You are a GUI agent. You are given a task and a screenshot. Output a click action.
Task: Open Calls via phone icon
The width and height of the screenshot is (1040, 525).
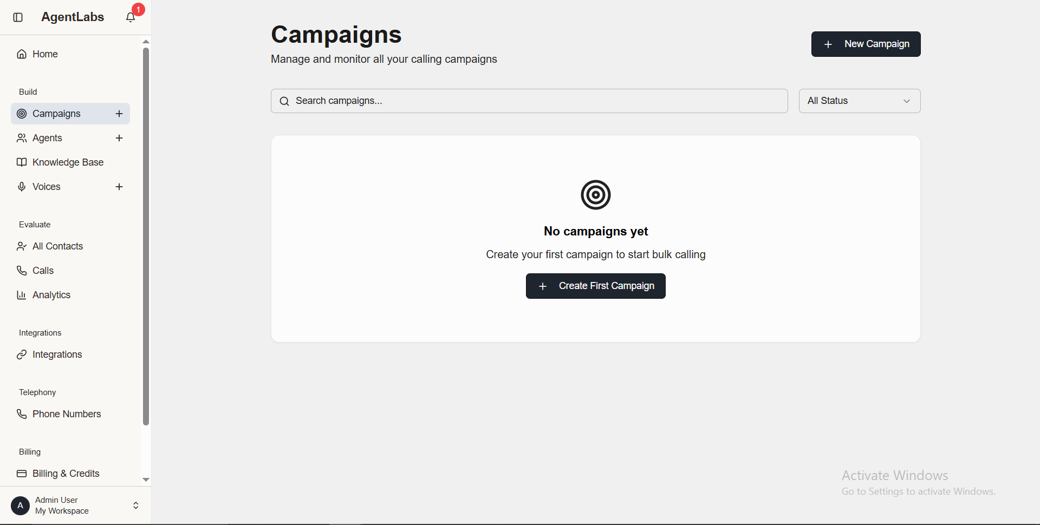(21, 271)
